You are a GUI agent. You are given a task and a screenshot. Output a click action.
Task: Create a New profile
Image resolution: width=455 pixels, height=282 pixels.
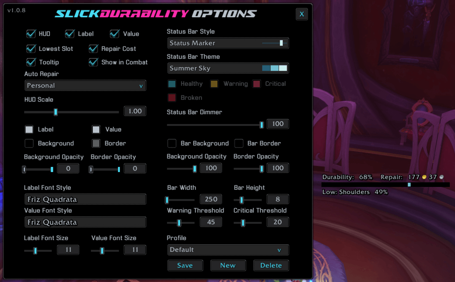[x=228, y=265]
